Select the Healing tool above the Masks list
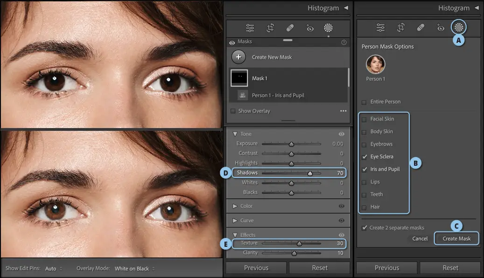Screen dimensions: 484x278 tap(289, 28)
